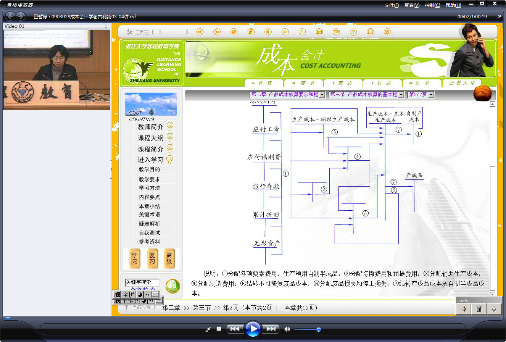Click the Tools panel middle icon
Image resolution: width=506 pixels, height=342 pixels.
tap(479, 309)
